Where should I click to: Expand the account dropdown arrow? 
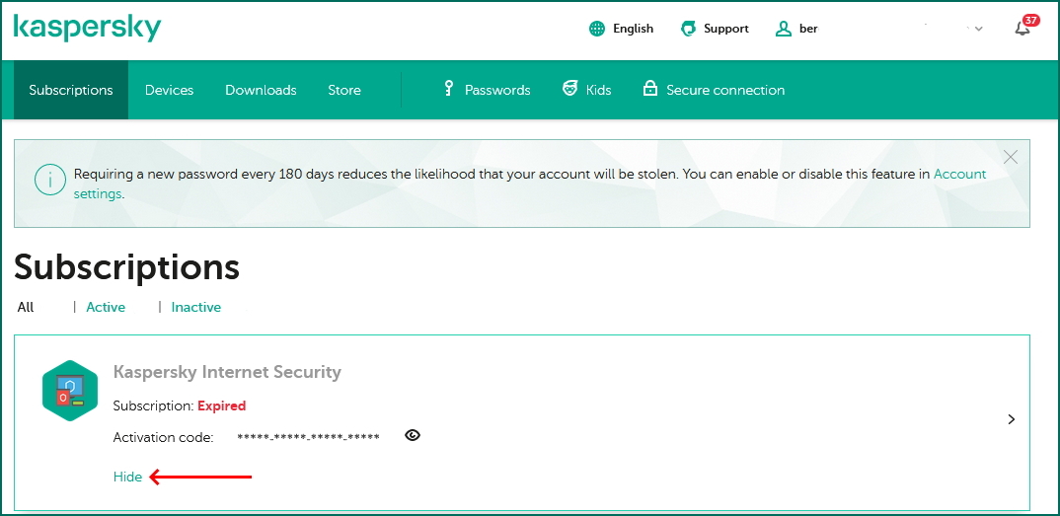(979, 29)
